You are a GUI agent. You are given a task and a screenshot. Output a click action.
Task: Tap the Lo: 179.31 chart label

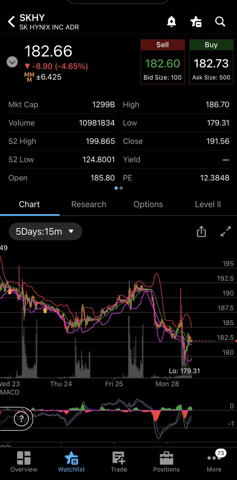[x=184, y=371]
